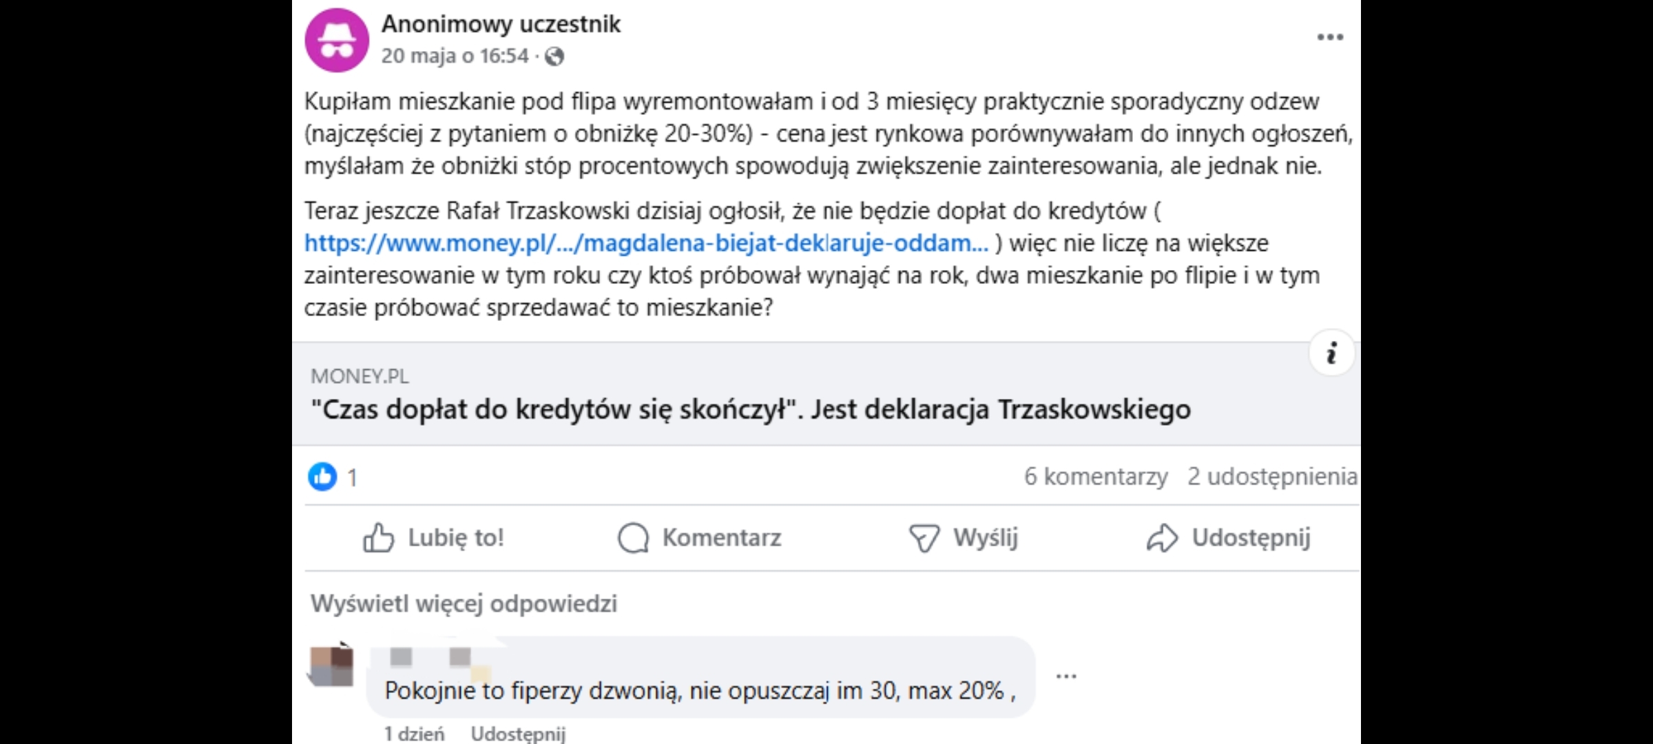The image size is (1653, 744).
Task: Click the Udostępnij share button
Action: [x=1229, y=538]
